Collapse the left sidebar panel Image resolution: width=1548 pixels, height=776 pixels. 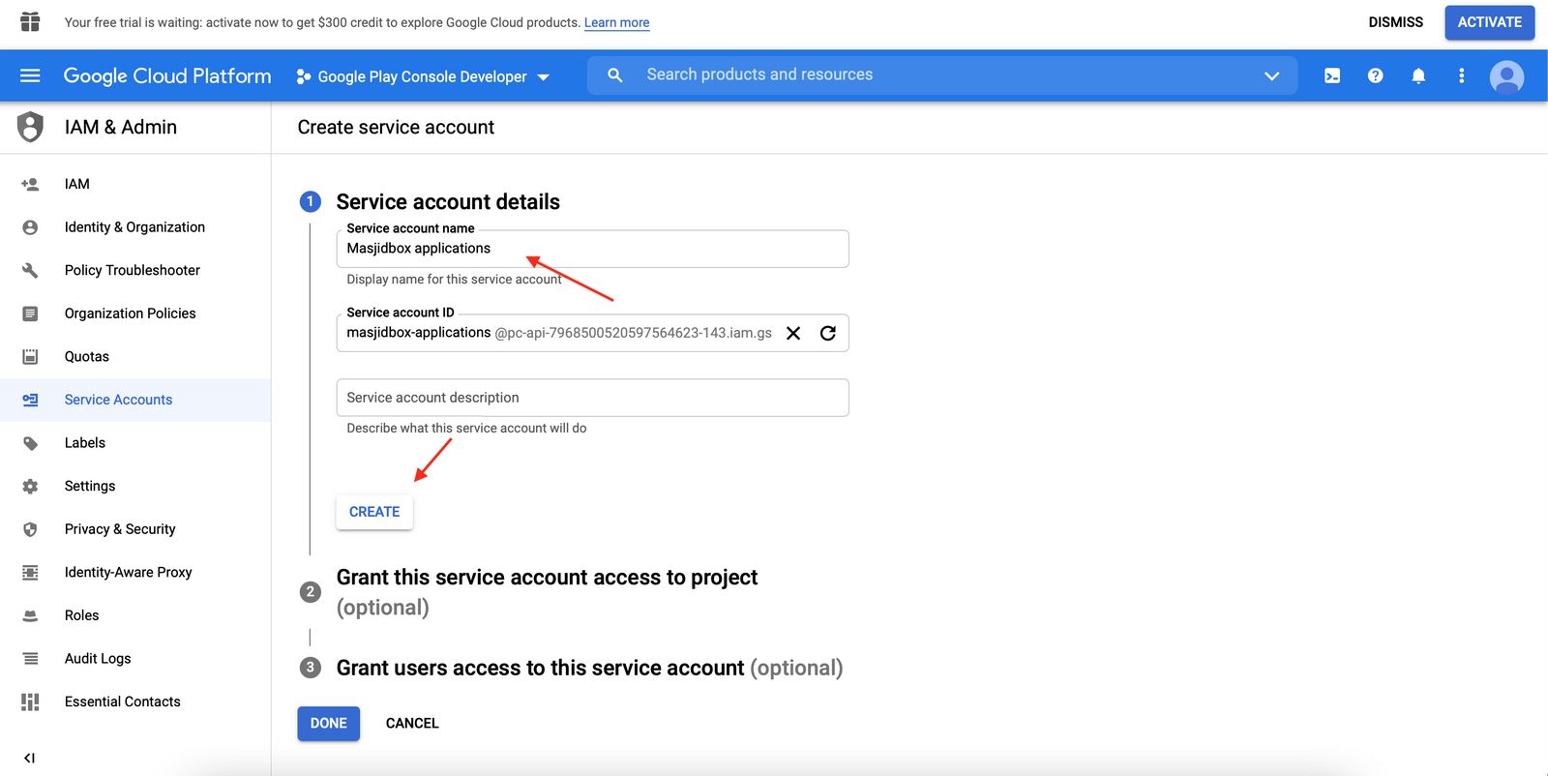click(x=29, y=758)
